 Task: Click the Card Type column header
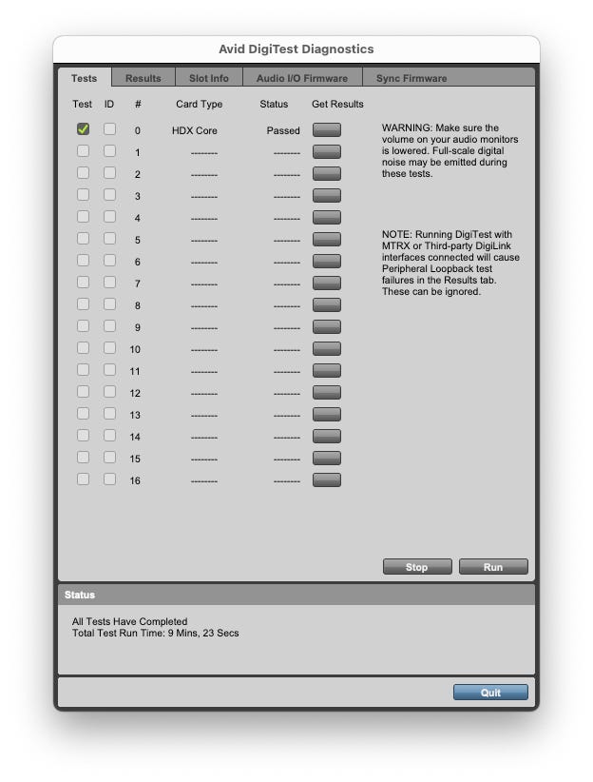pyautogui.click(x=199, y=105)
